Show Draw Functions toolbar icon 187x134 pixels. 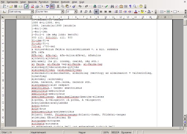pyautogui.click(x=106, y=6)
